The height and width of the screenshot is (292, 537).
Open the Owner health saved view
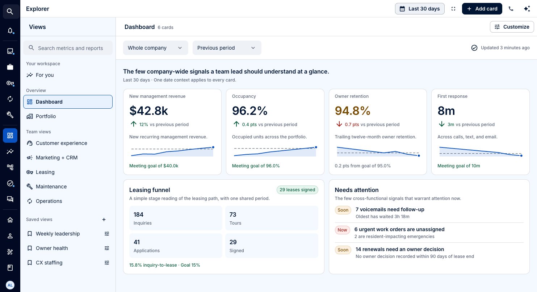(x=52, y=248)
